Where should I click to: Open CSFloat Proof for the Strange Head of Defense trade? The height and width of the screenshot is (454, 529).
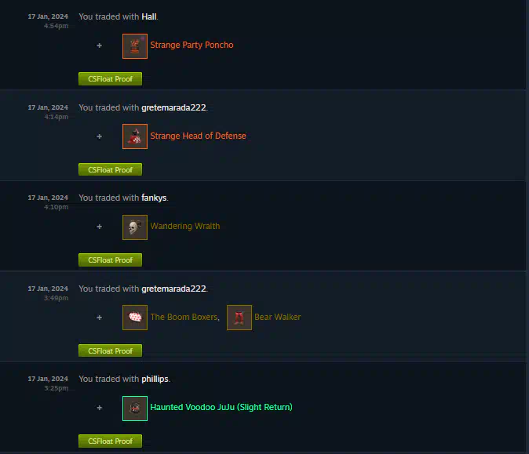pyautogui.click(x=110, y=169)
